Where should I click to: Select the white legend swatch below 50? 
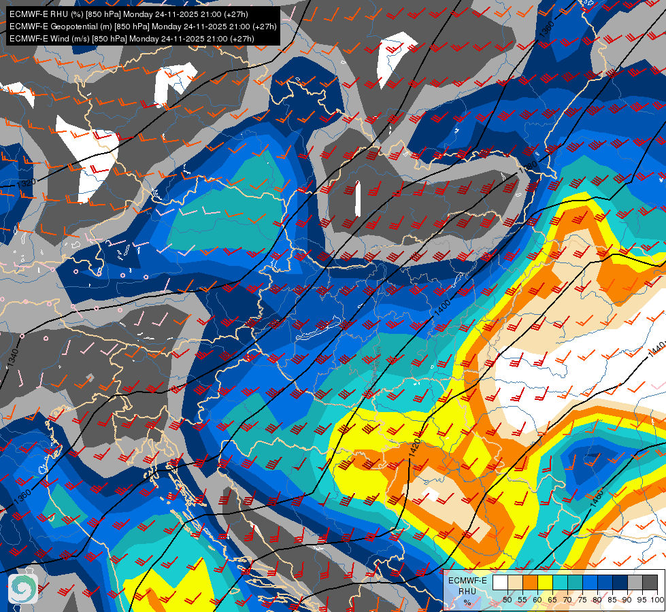[500, 582]
